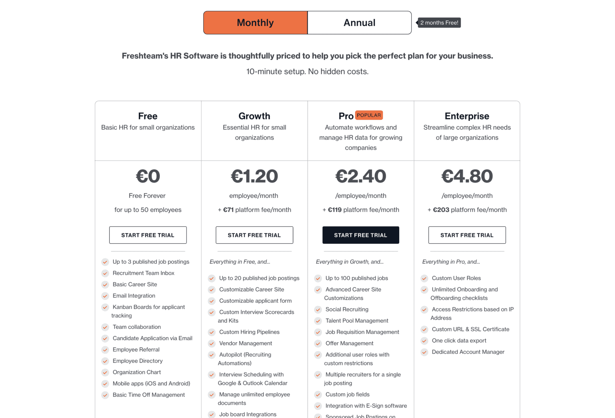Viewport: 615px width, 418px height.
Task: Click the €2.40 Pro price
Action: point(360,176)
